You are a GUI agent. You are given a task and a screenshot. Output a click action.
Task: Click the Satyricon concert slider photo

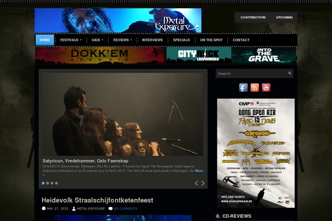(x=123, y=114)
